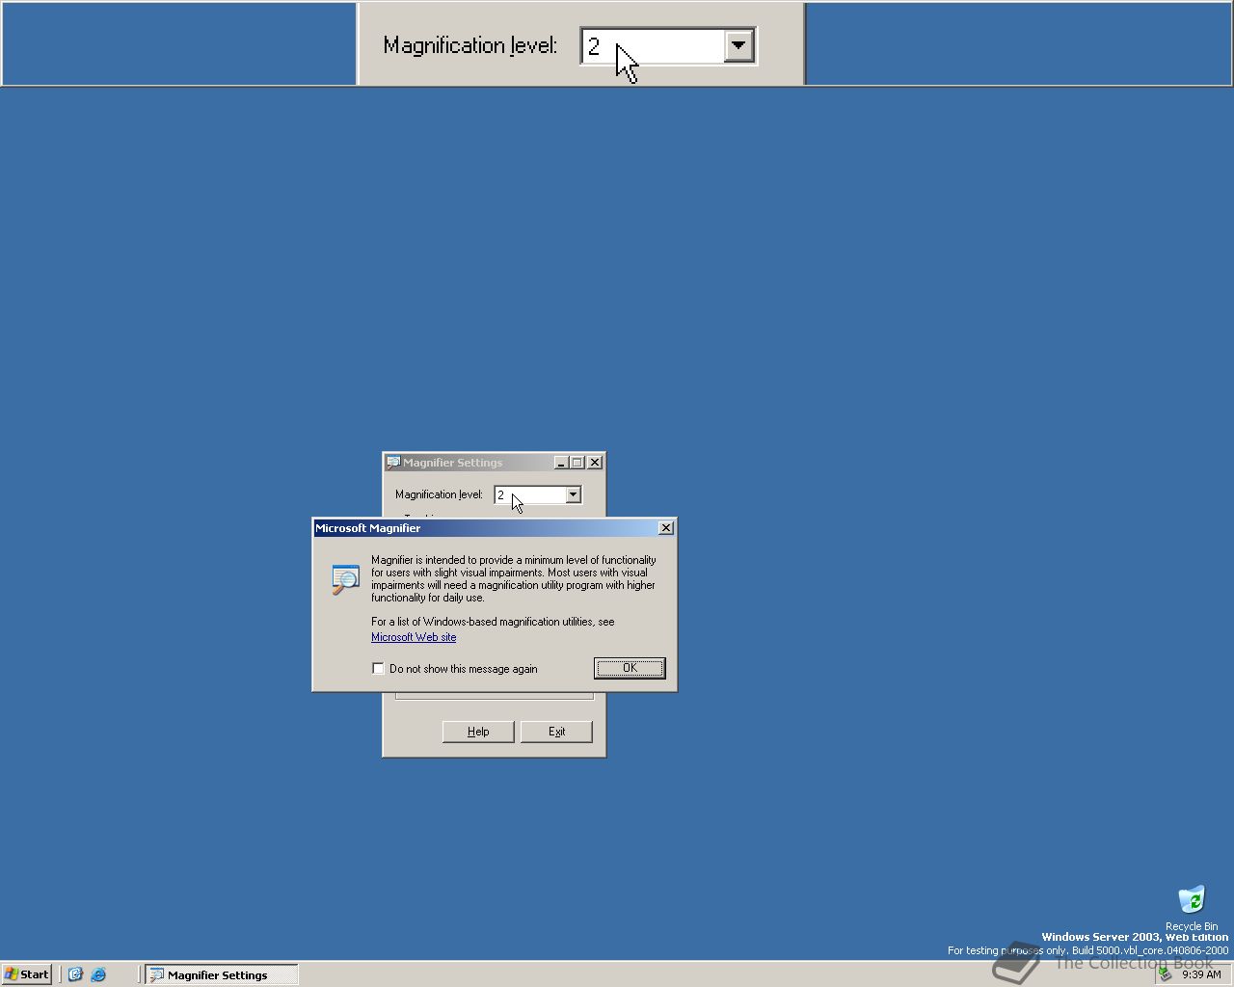Click the magnified dropdown arrow in the top pane
Image resolution: width=1234 pixels, height=987 pixels.
coord(738,45)
